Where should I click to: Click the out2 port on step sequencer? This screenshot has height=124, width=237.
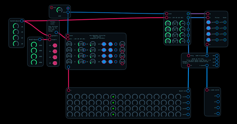click(188, 109)
